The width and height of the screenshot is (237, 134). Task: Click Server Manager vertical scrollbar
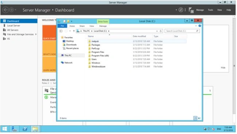click(234, 66)
